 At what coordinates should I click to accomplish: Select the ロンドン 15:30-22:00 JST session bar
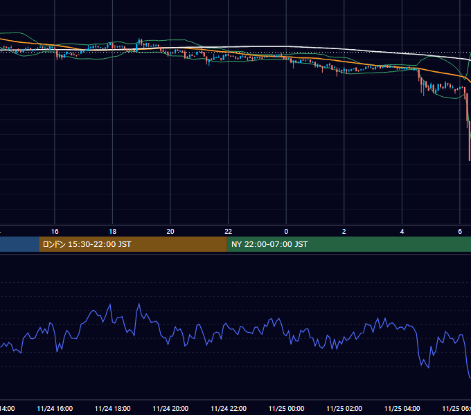[x=133, y=244]
